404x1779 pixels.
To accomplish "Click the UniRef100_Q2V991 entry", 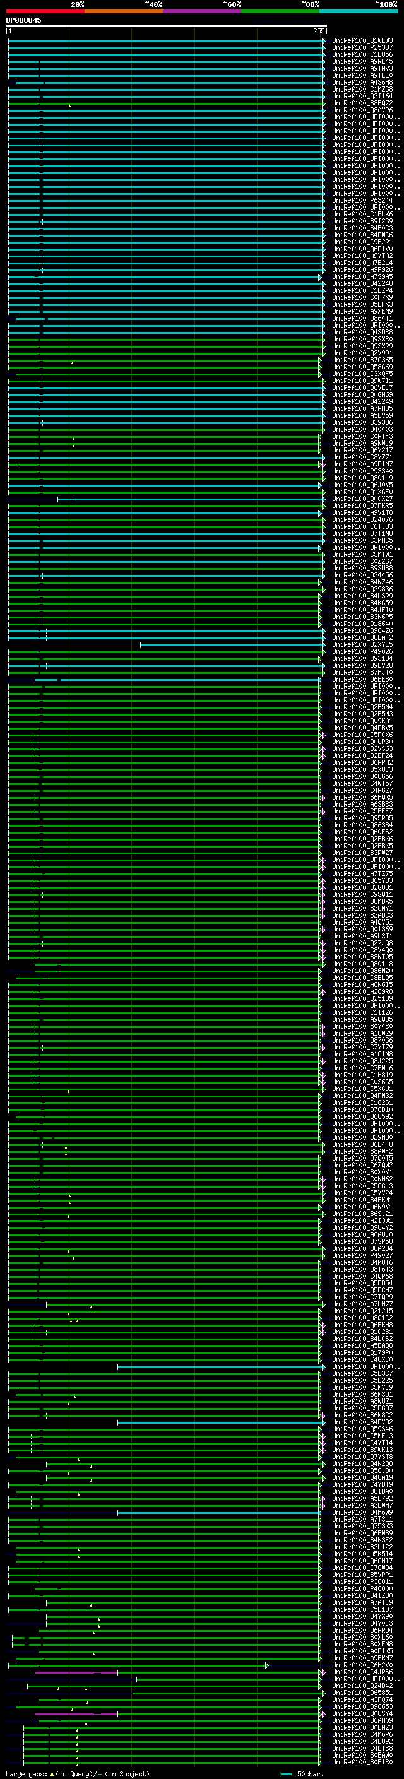I will [x=362, y=353].
